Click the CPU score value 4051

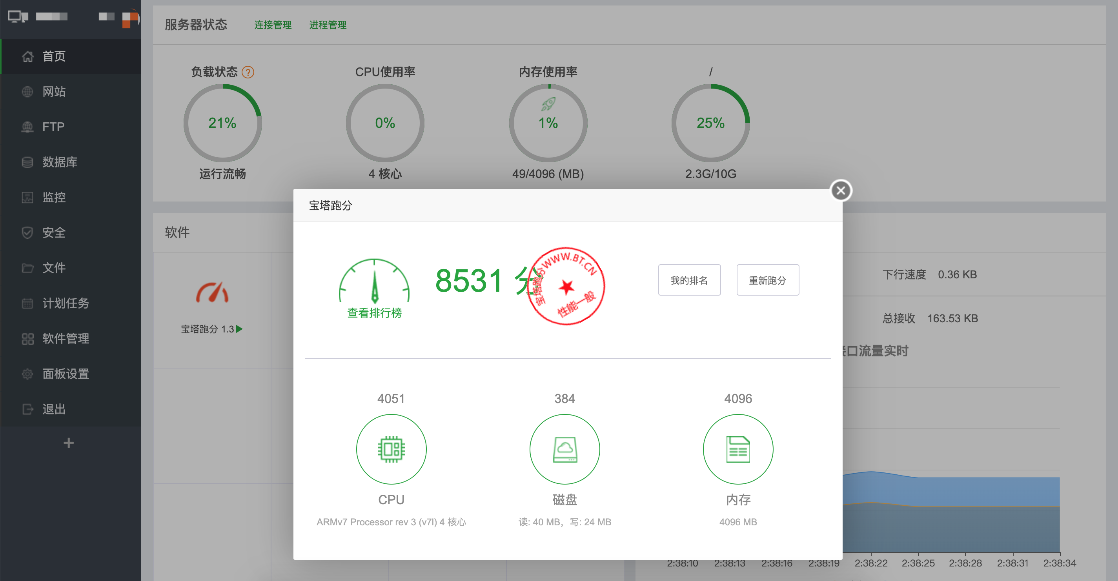[391, 398]
